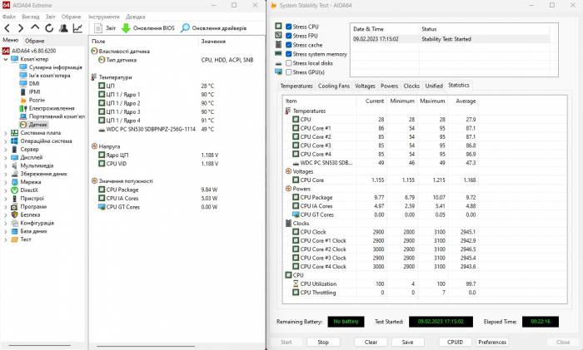This screenshot has width=583, height=350.
Task: Open the Файл menu
Action: click(x=9, y=17)
